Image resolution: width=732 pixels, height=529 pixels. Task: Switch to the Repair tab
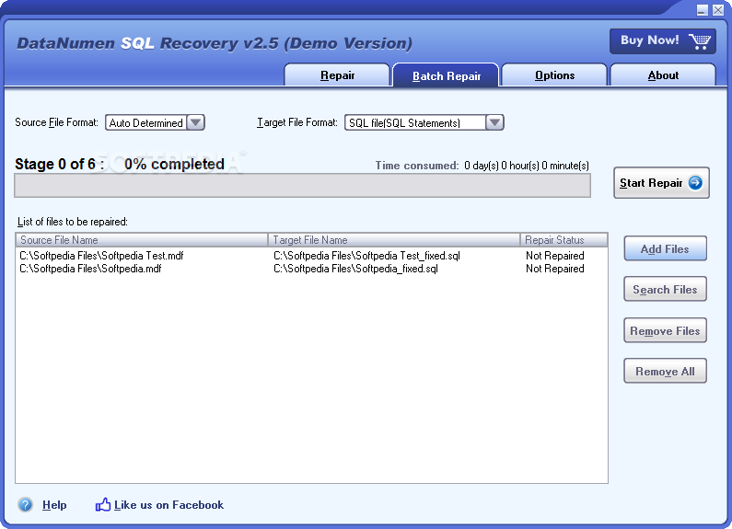point(337,75)
